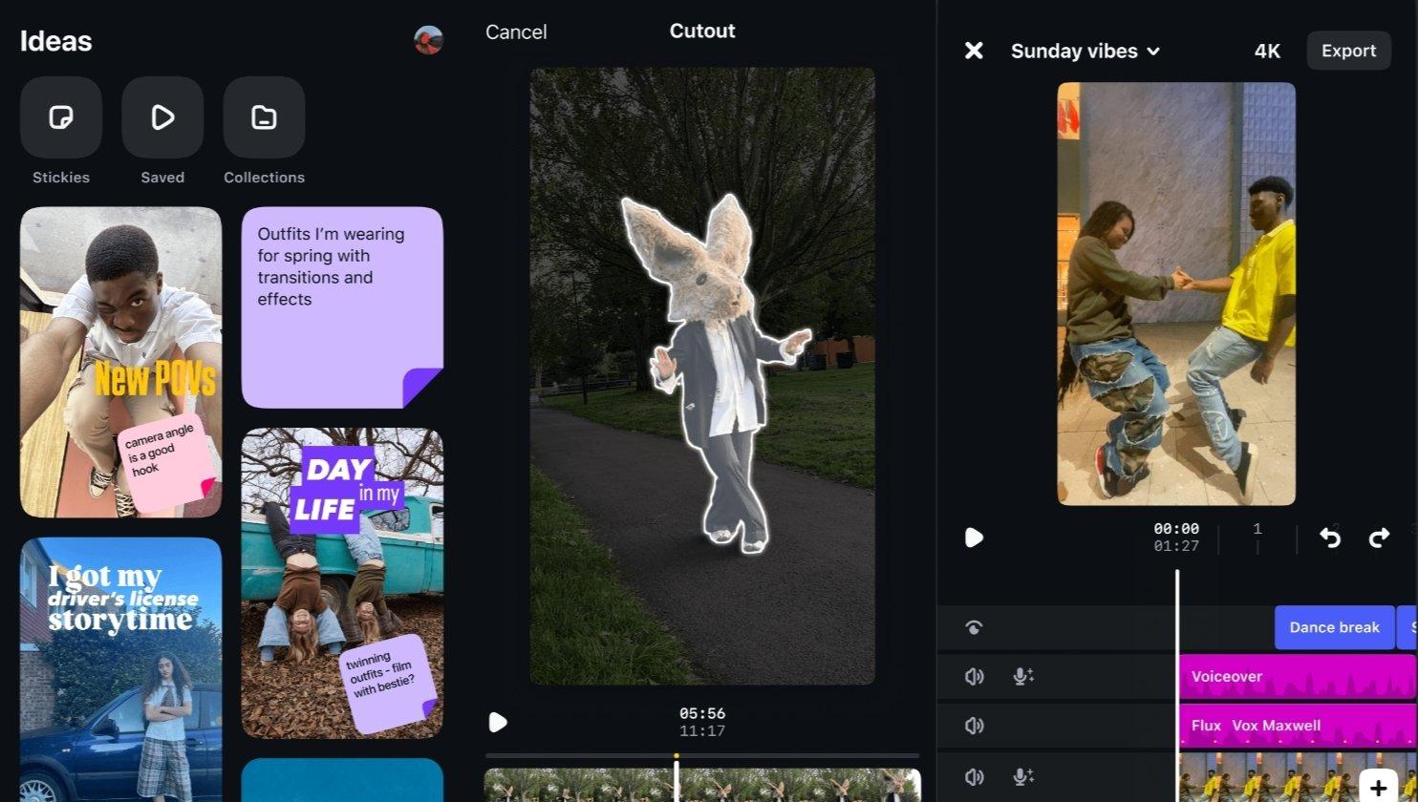Mute the Voiceover audio track
Image resolution: width=1418 pixels, height=802 pixels.
(974, 677)
